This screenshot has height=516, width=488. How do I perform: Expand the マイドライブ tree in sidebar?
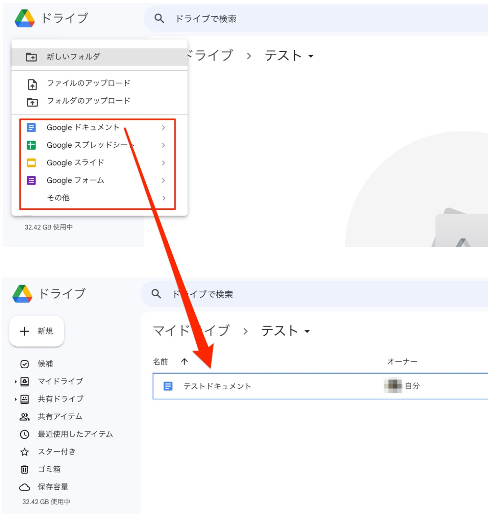coord(16,382)
